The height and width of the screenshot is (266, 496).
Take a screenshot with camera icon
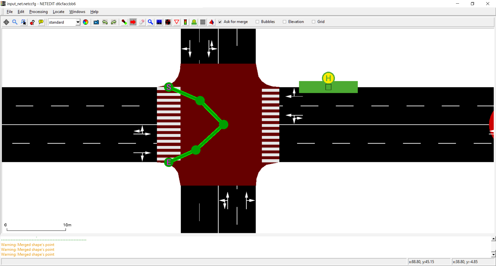(96, 22)
